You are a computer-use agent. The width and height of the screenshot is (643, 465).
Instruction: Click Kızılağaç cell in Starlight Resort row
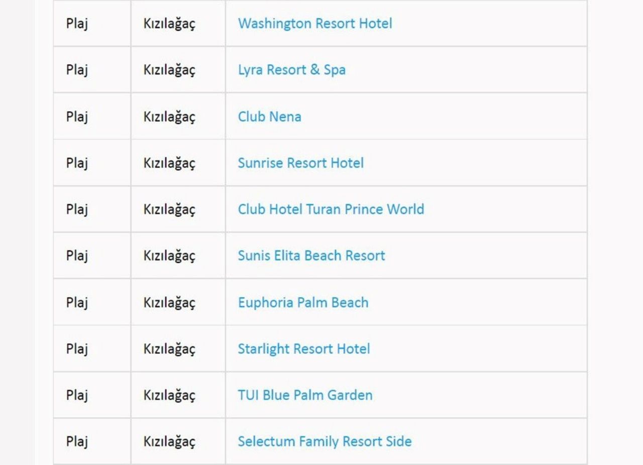click(178, 349)
